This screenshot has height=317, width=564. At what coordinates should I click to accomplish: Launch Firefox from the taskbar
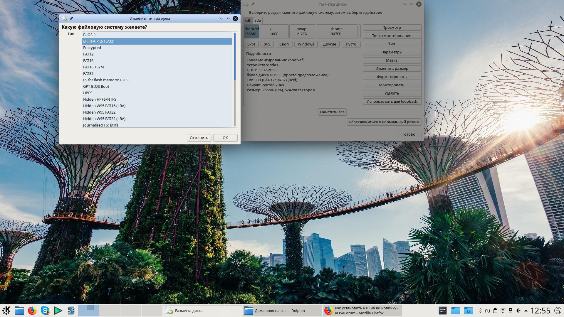pyautogui.click(x=32, y=311)
